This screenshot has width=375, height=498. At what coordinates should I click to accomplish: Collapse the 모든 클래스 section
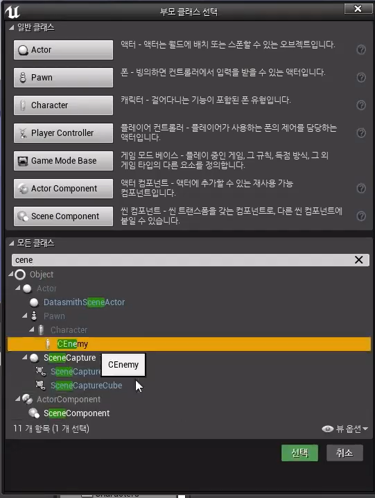click(11, 243)
